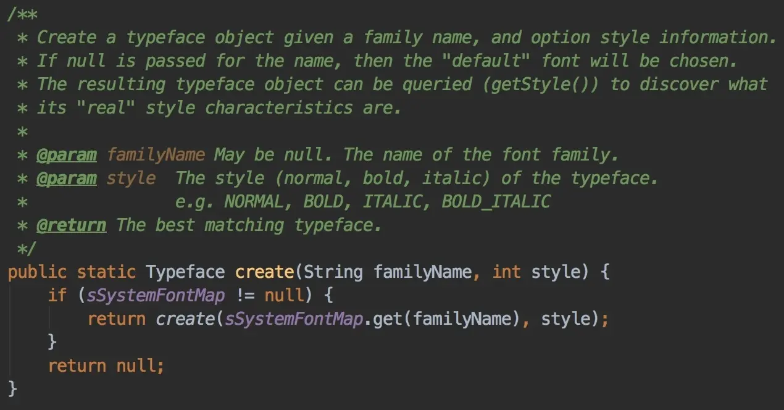Select the if keyword
This screenshot has width=784, height=410.
pos(57,295)
